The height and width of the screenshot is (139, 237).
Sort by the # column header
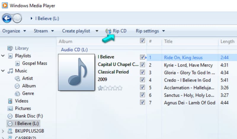click(150, 41)
